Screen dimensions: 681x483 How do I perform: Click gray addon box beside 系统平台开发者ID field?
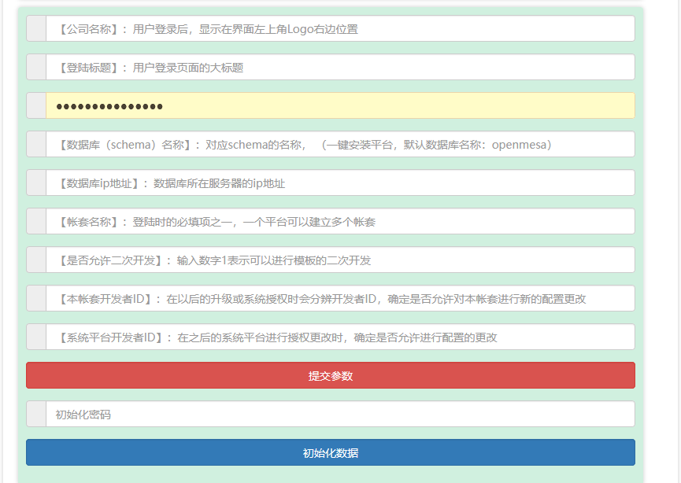36,337
